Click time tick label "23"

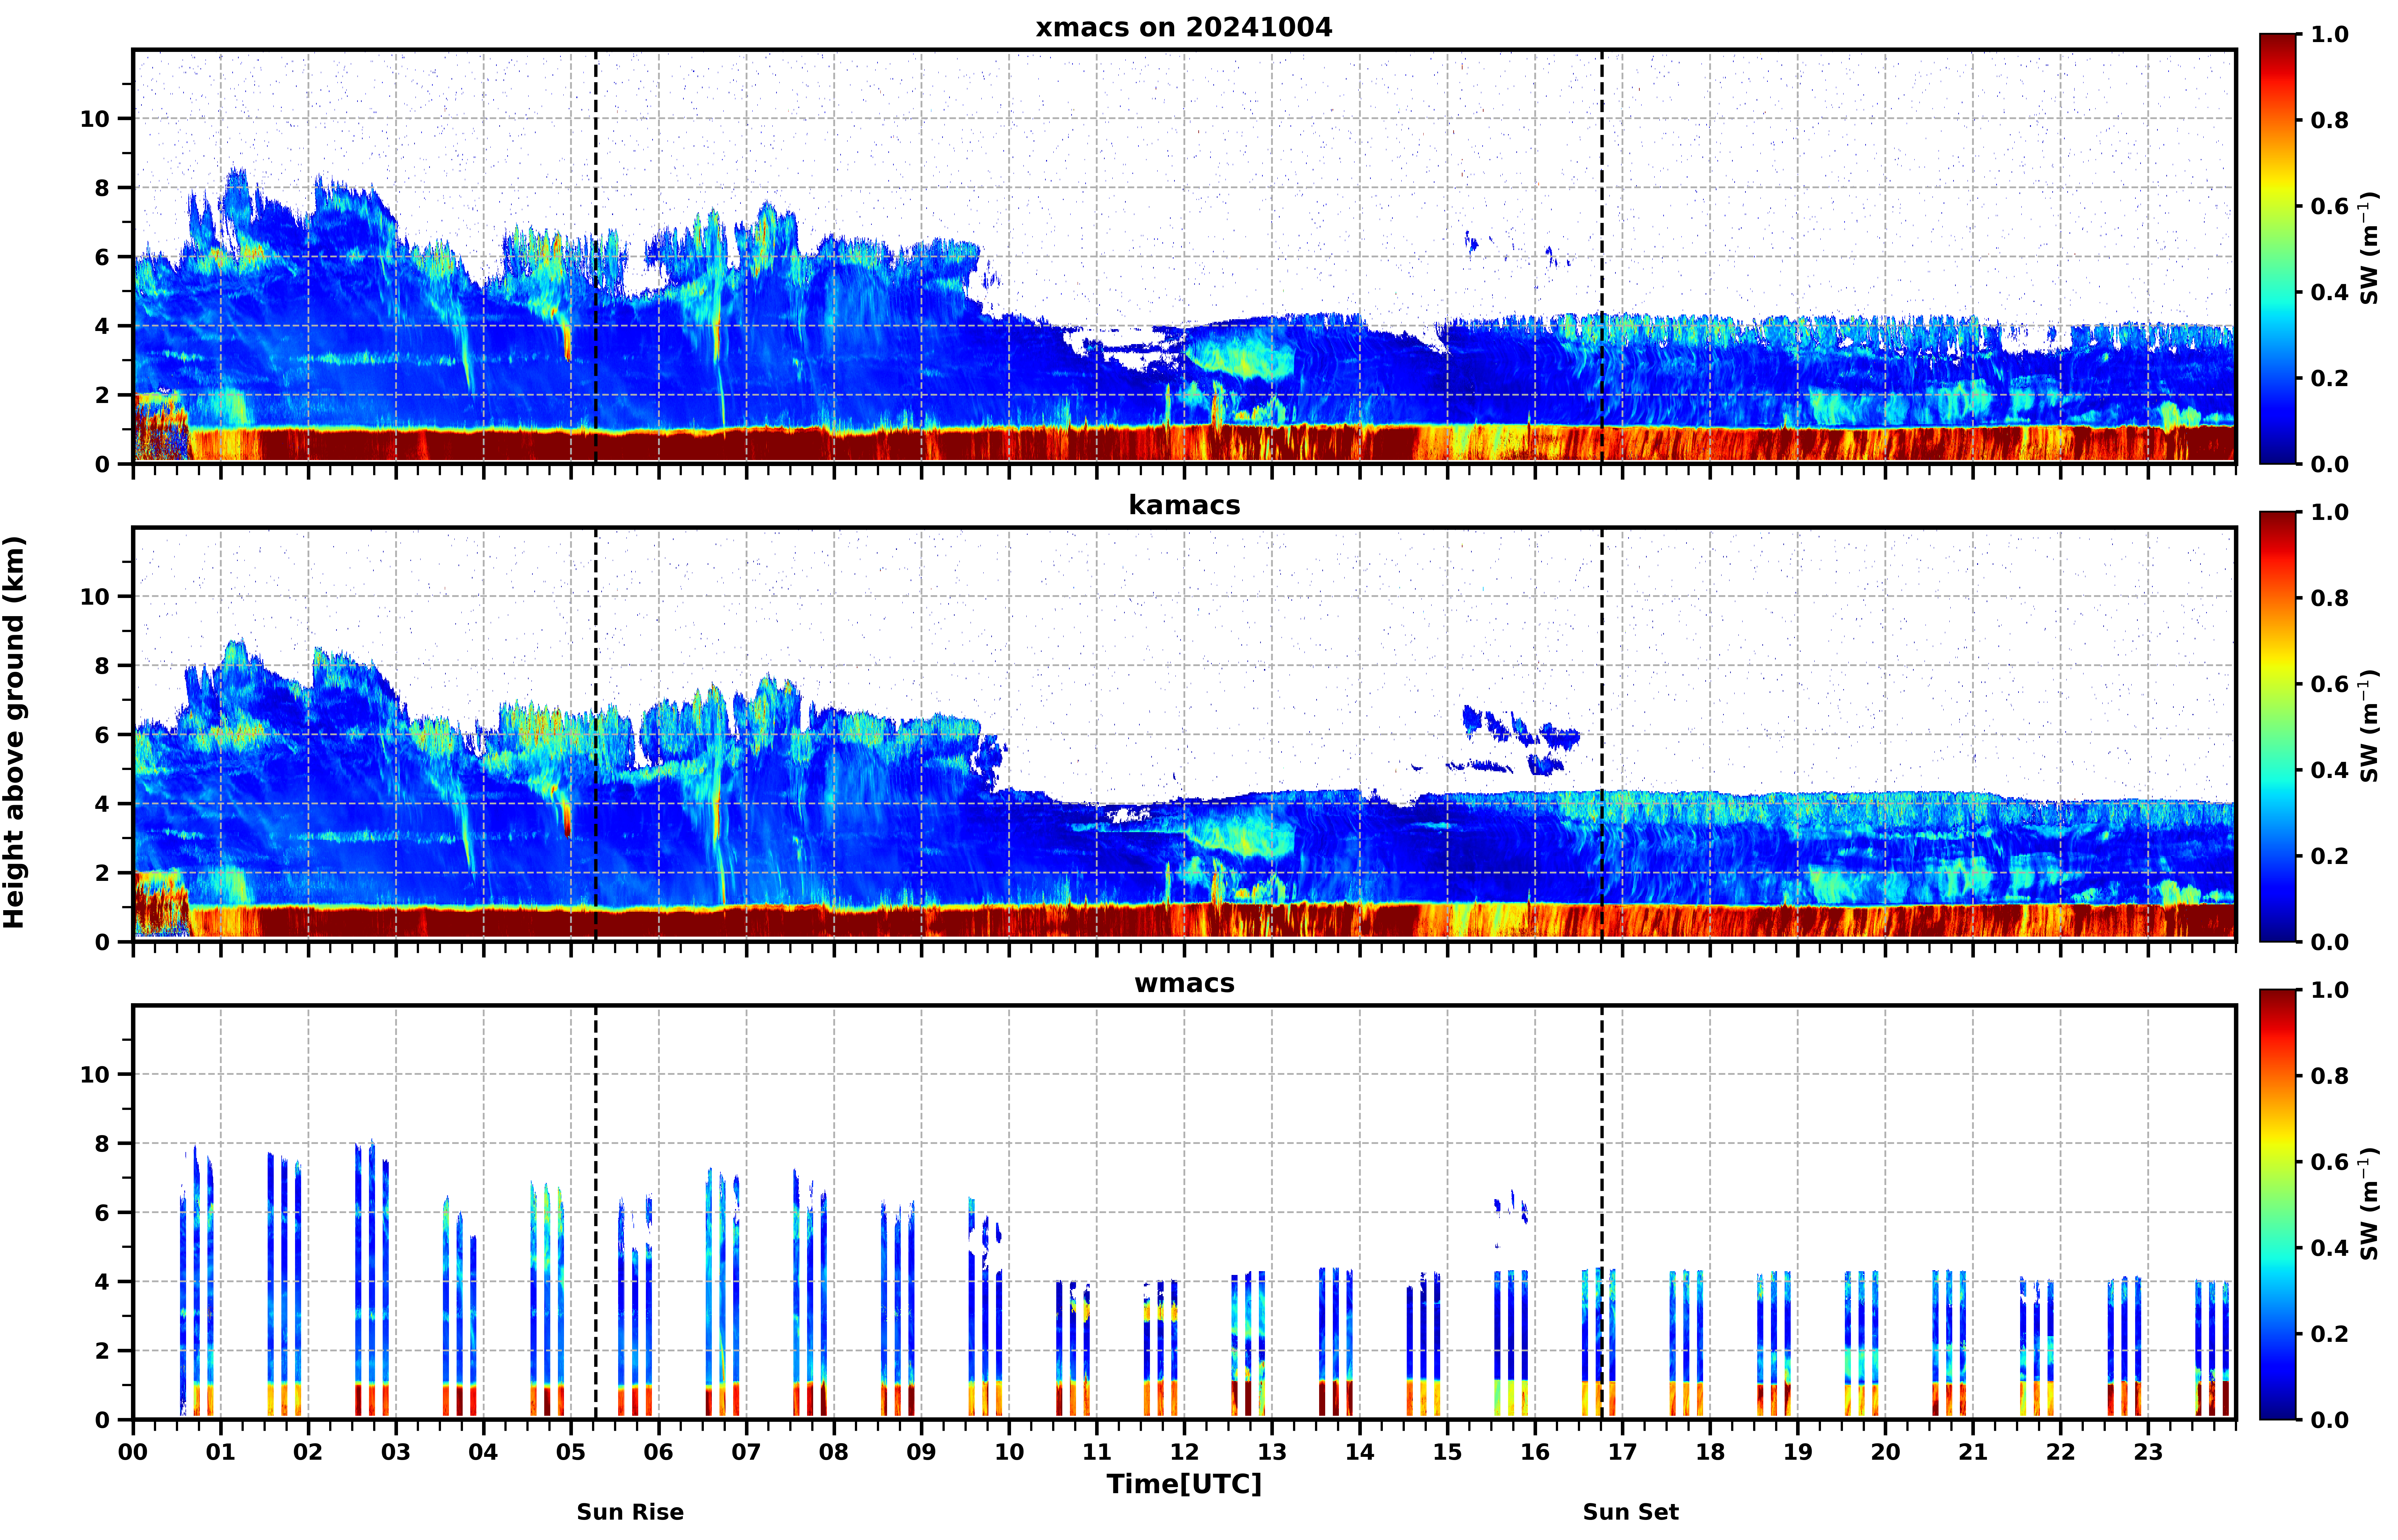(2148, 1452)
